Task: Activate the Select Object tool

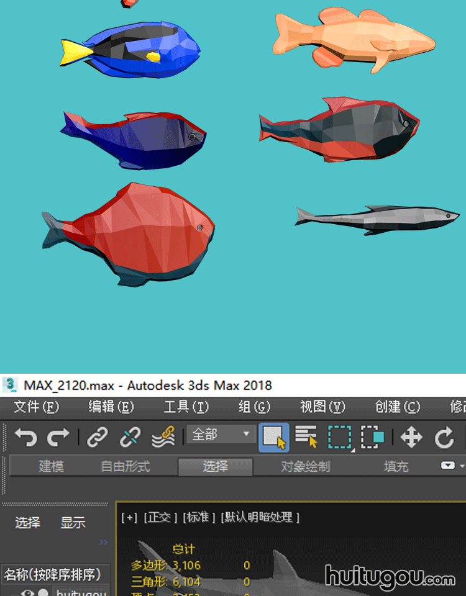Action: [x=273, y=437]
